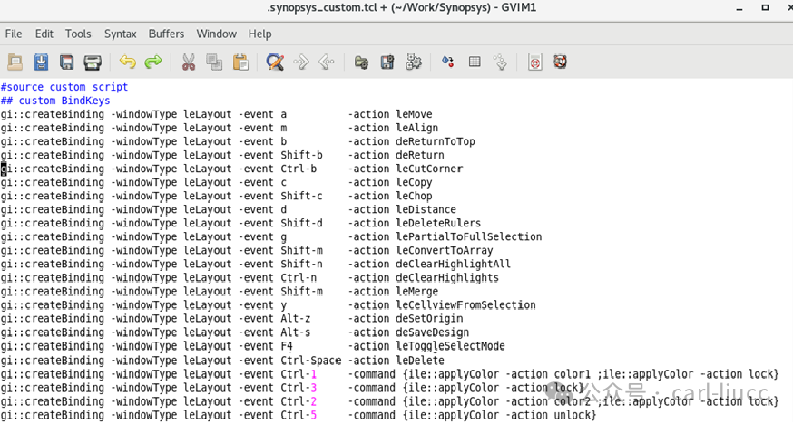Click the 'Ctrl-n' event text
The height and width of the screenshot is (424, 793).
(x=299, y=277)
